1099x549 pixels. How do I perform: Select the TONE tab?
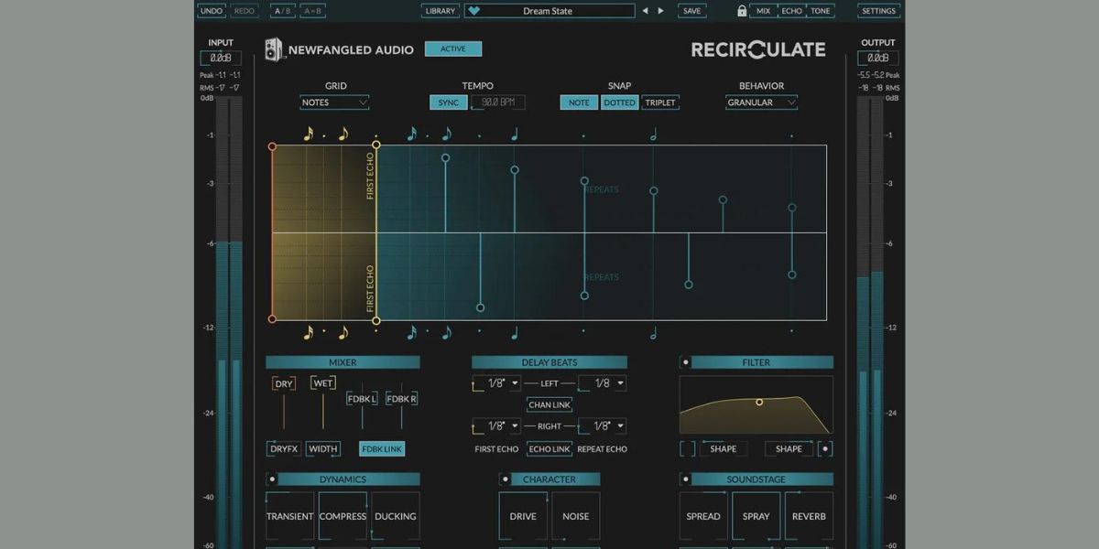coord(820,10)
